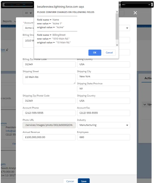This screenshot has height=183, width=155.
Task: Click the 'gets' opportunity link in background
Action: click(x=3, y=164)
